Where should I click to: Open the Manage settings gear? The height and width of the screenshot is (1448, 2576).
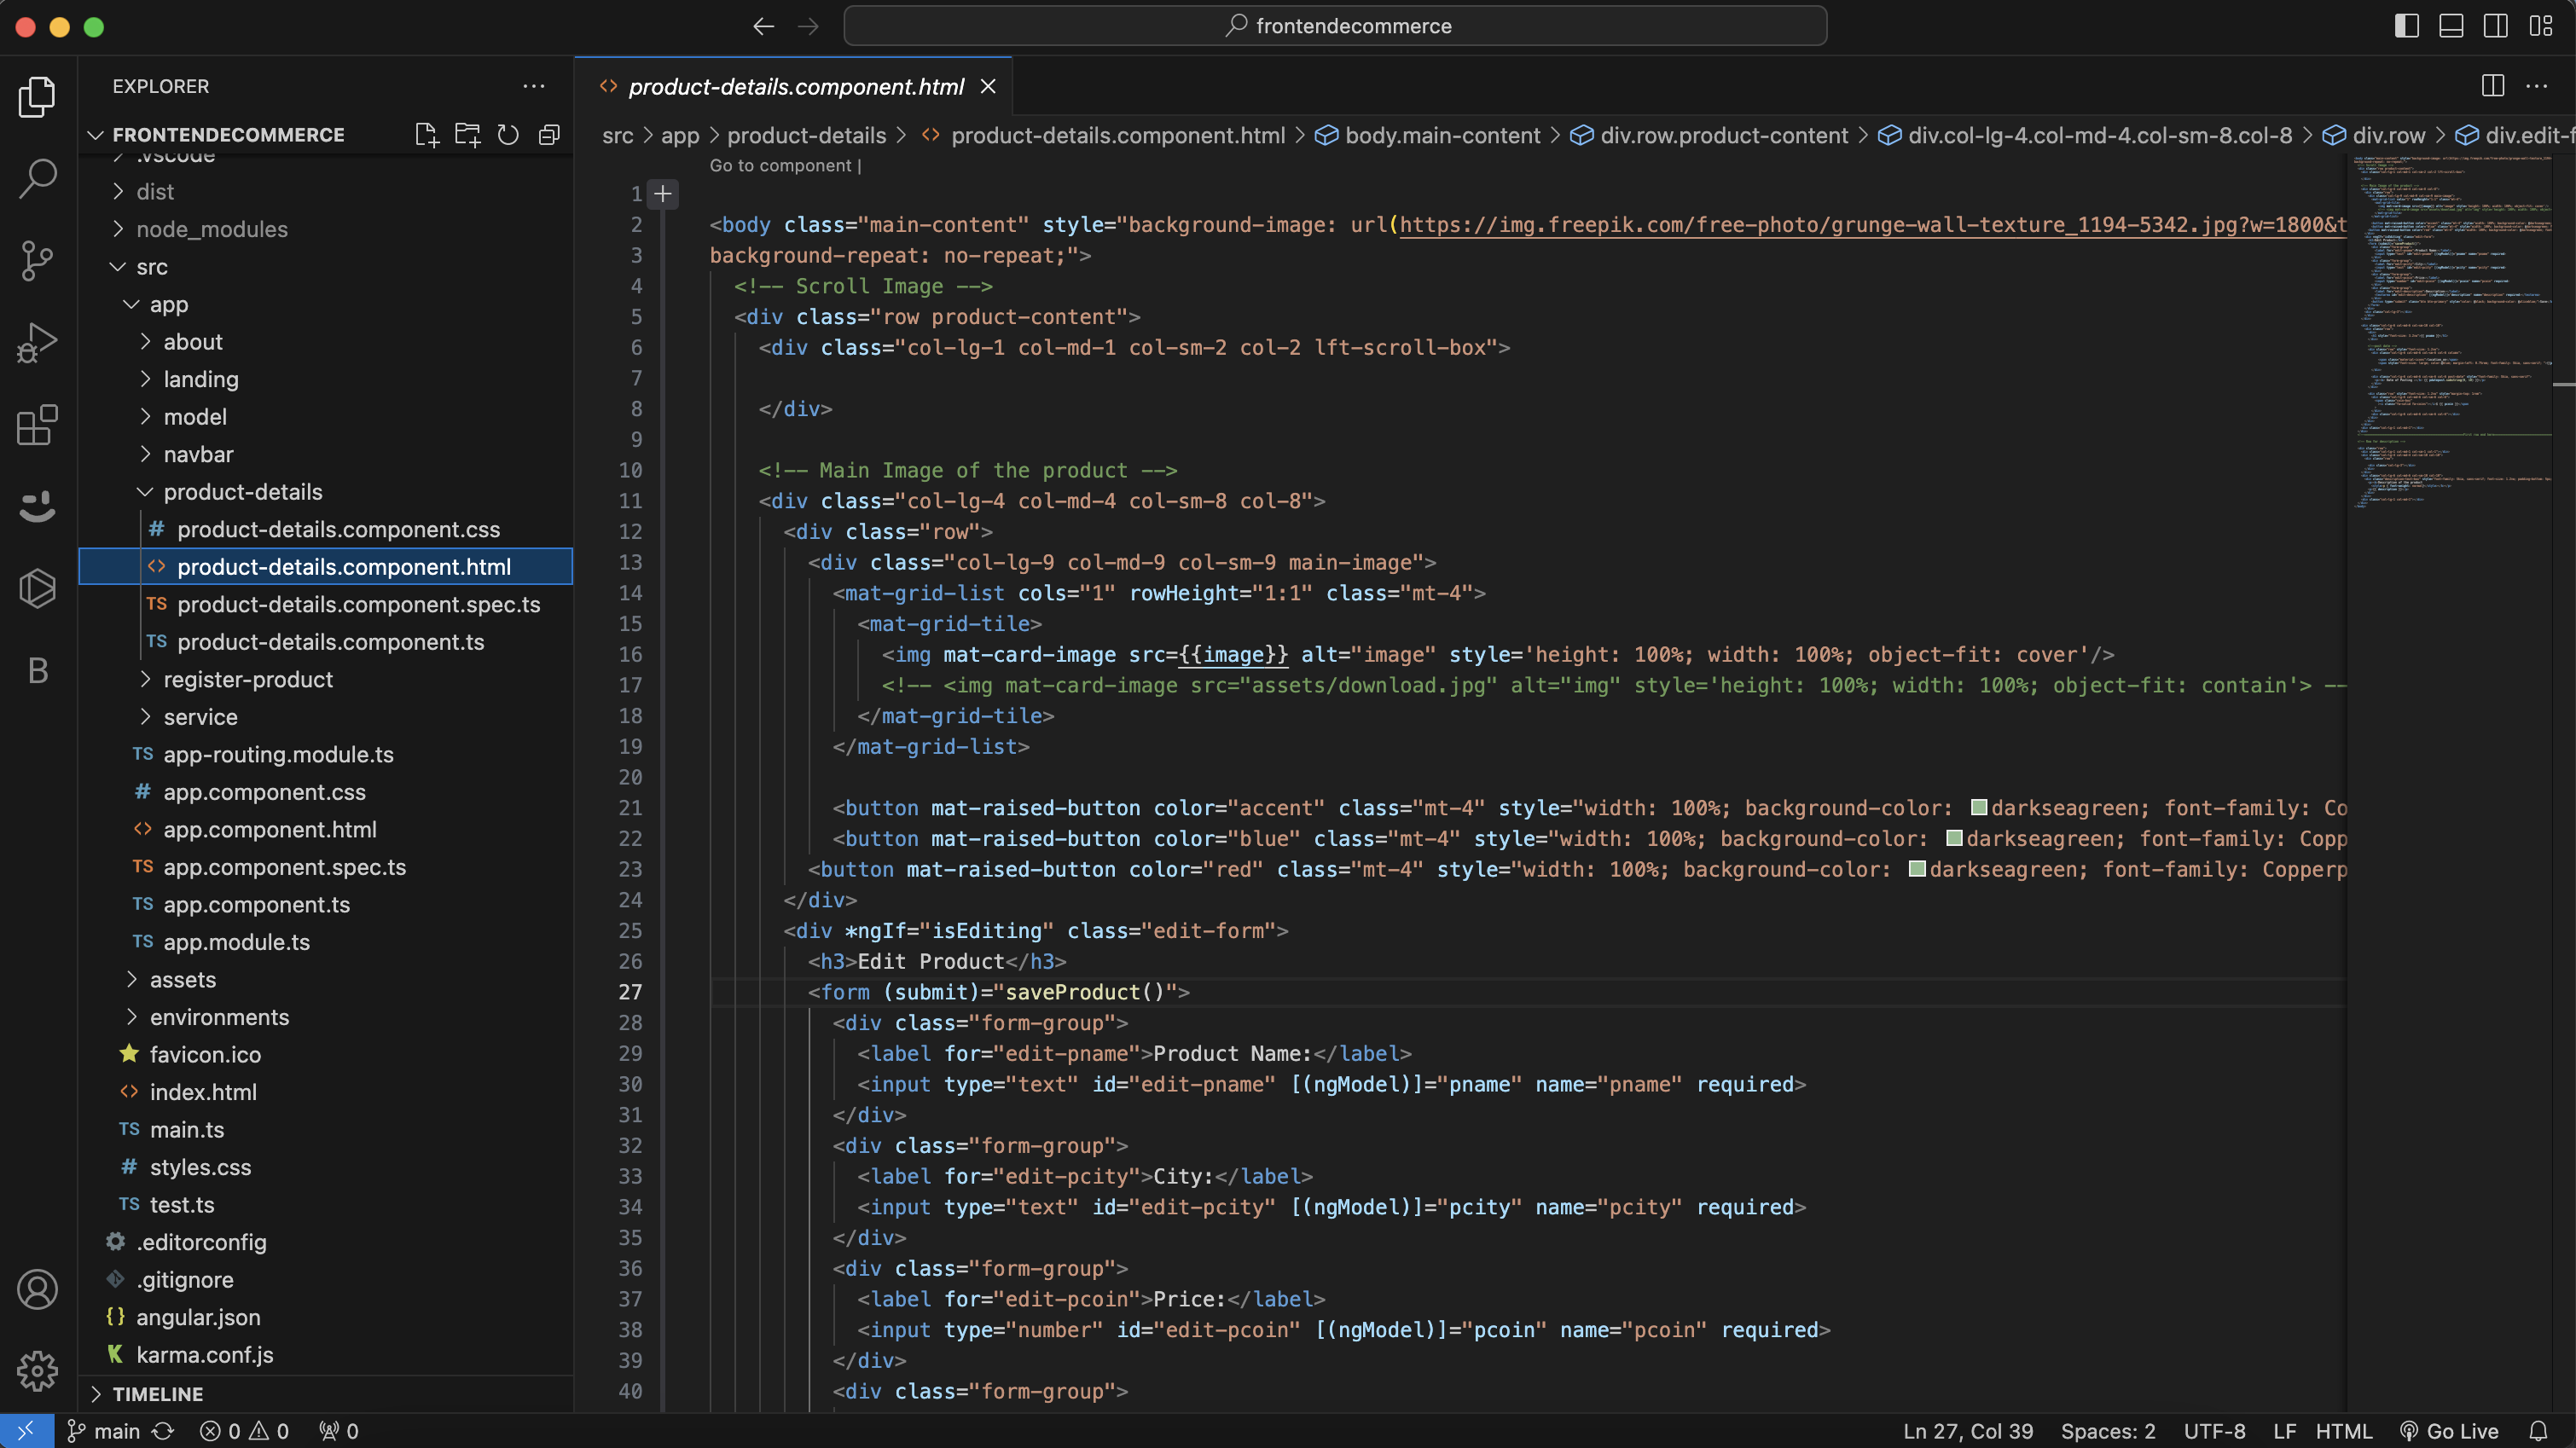pos(37,1370)
